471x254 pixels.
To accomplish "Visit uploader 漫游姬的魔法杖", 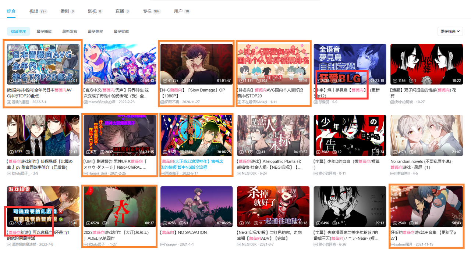I will pos(24,244).
